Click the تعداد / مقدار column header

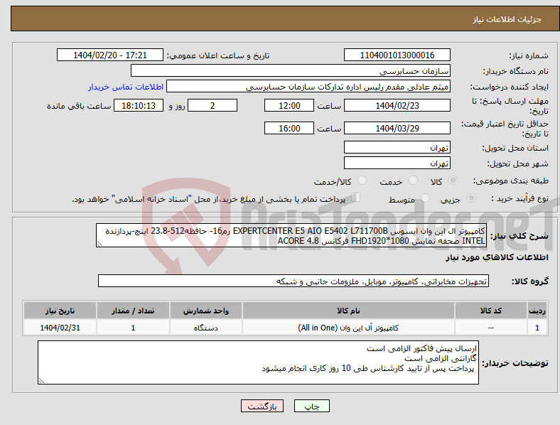pos(133,311)
